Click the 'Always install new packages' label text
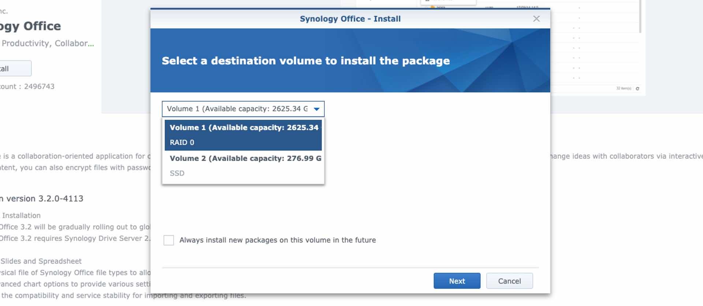This screenshot has height=306, width=703. tap(278, 240)
